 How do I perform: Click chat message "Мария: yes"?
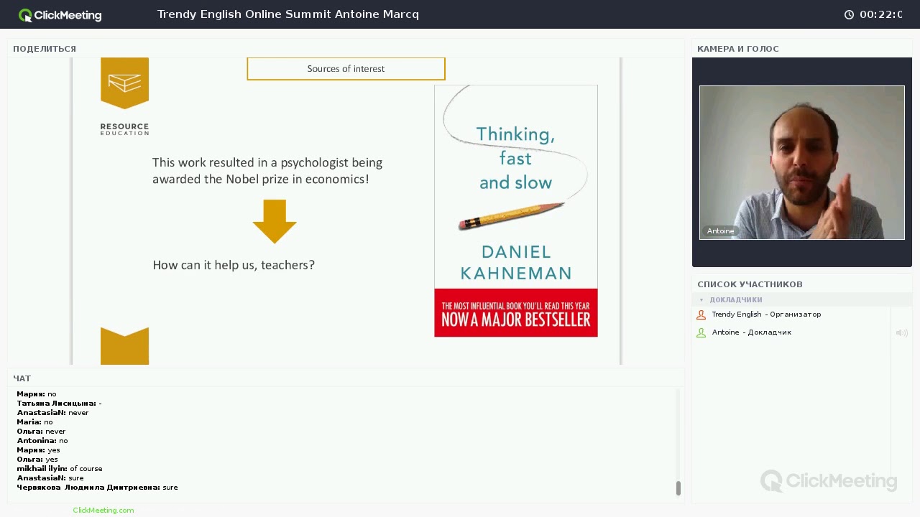tap(38, 450)
